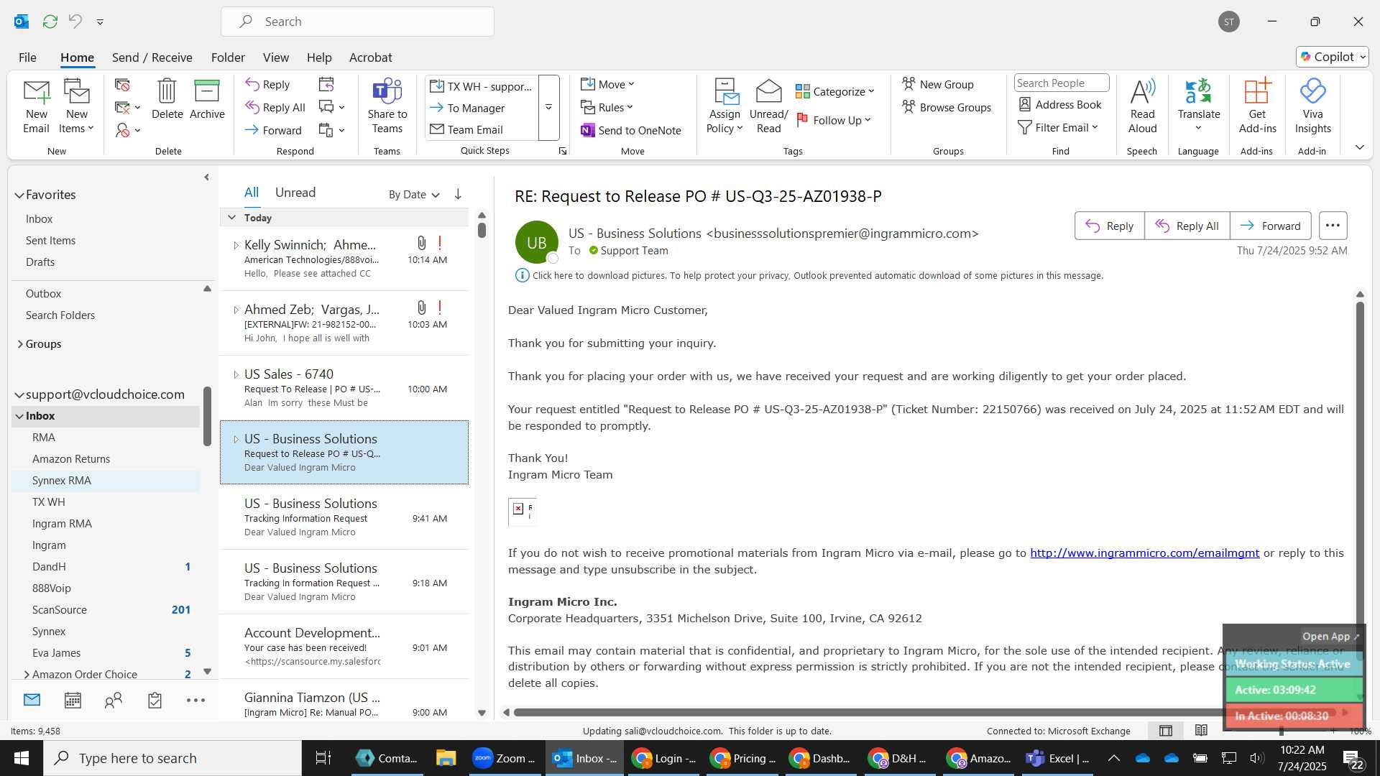The height and width of the screenshot is (776, 1380).
Task: Click the Search box at top
Action: click(x=357, y=22)
